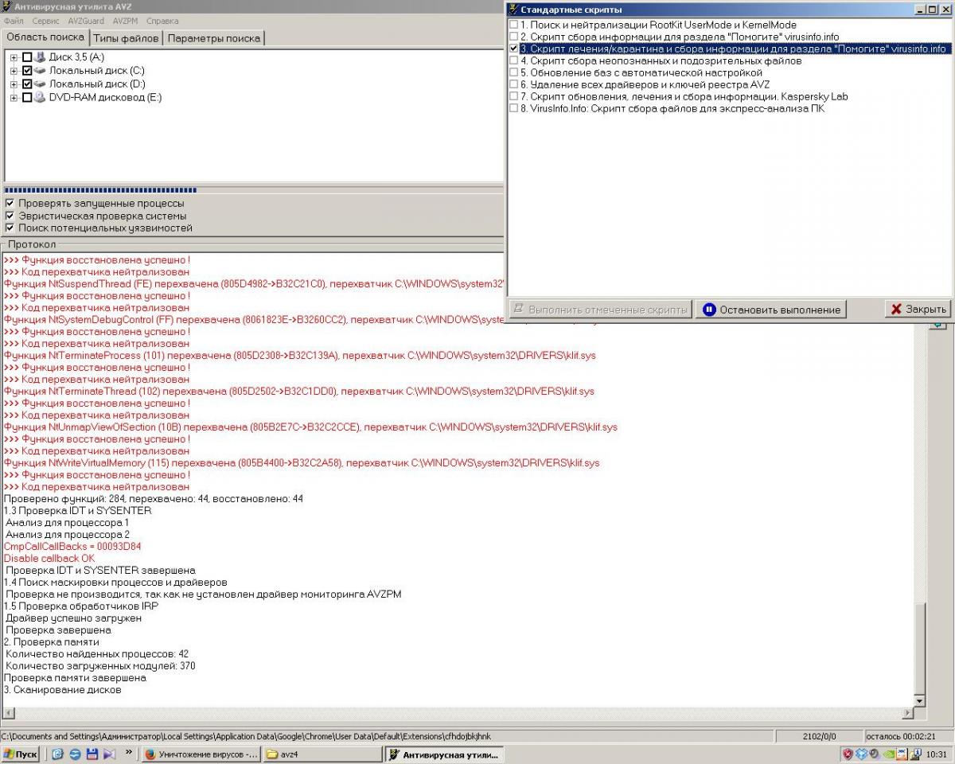Select script 4 неопознанных и подозрительных файлов

tap(661, 60)
